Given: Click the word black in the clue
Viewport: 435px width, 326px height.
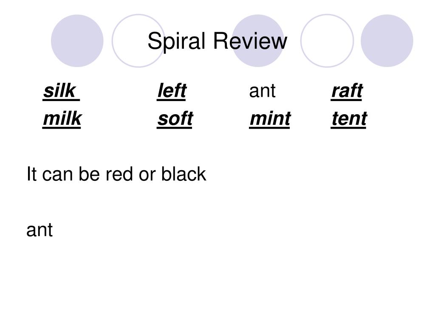Looking at the screenshot, I should pos(184,174).
